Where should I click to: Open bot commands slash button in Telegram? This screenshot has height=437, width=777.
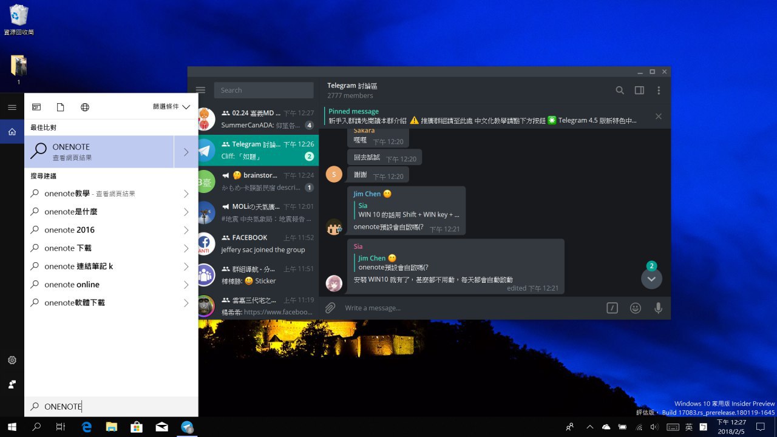pyautogui.click(x=612, y=308)
